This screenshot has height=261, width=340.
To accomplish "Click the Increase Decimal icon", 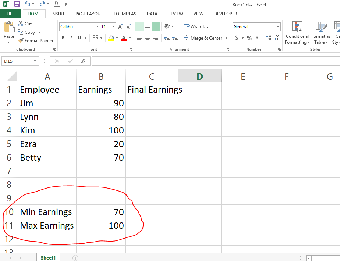I will [268, 38].
